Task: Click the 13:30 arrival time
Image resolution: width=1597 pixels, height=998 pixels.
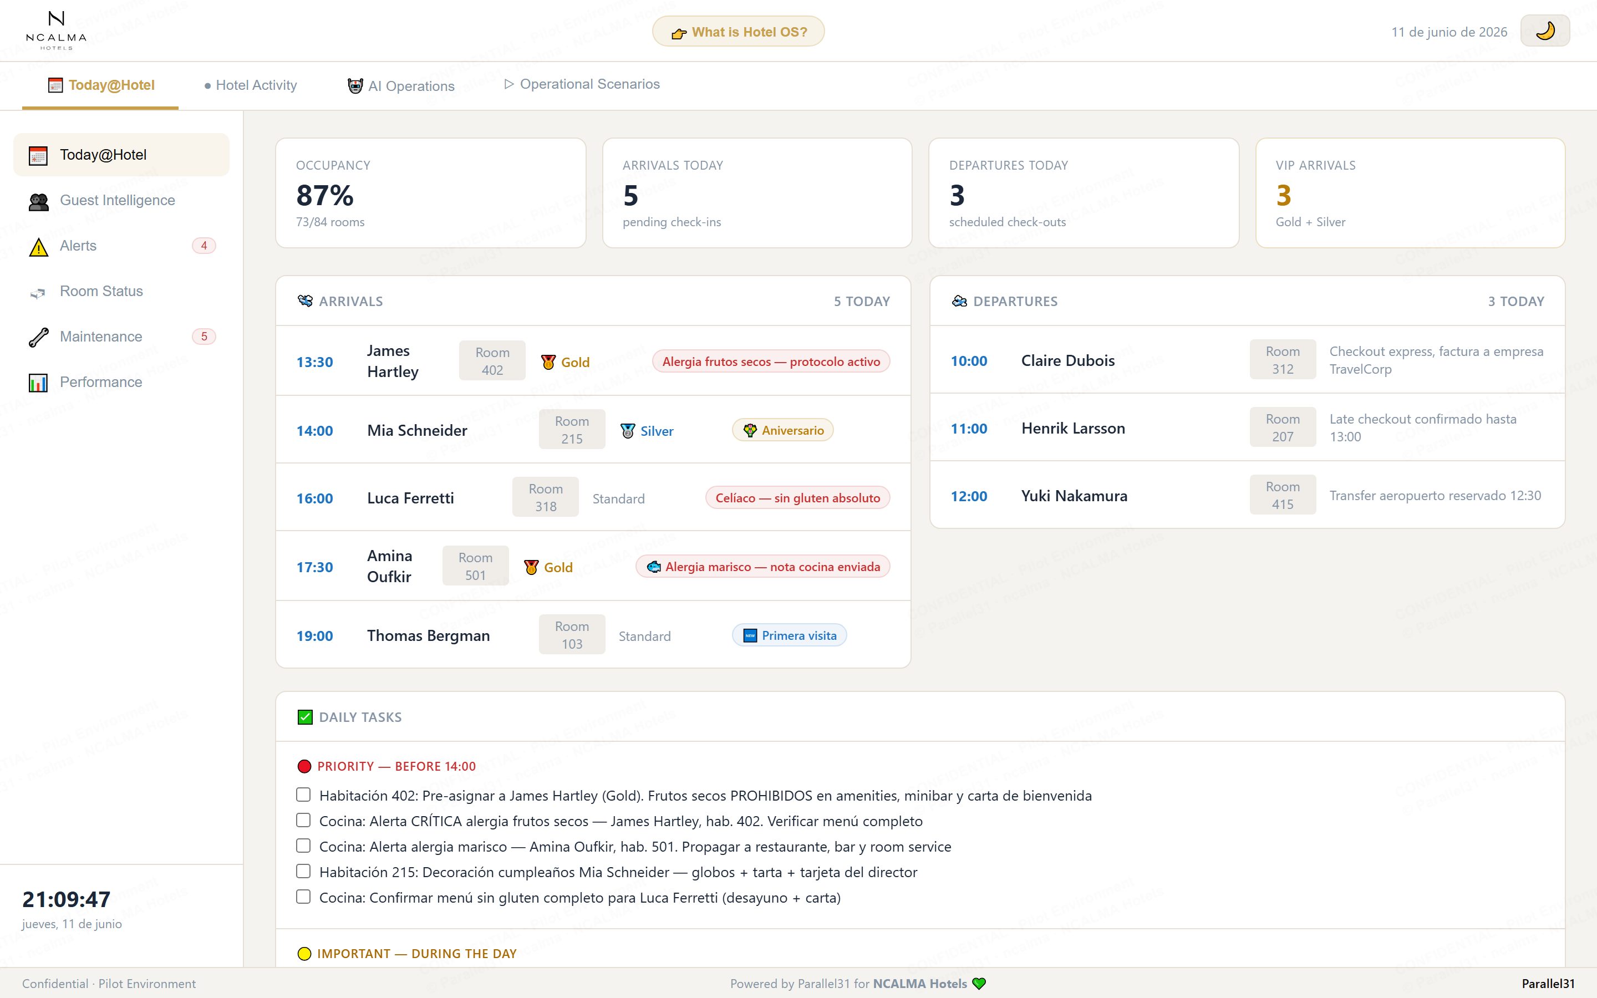Action: pos(315,361)
